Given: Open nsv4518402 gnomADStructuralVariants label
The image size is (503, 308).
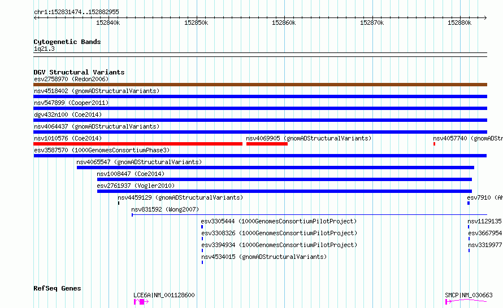Looking at the screenshot, I should pos(97,91).
